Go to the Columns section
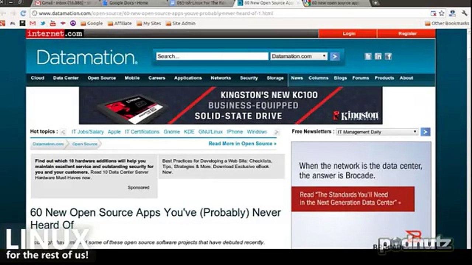472x265 pixels. [x=319, y=78]
